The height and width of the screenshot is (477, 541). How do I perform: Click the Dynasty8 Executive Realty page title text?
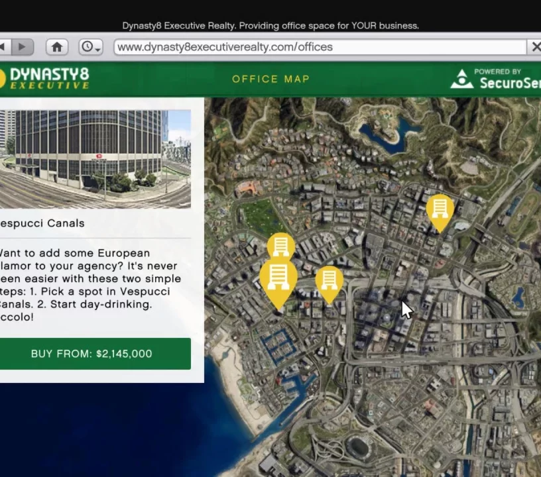270,26
